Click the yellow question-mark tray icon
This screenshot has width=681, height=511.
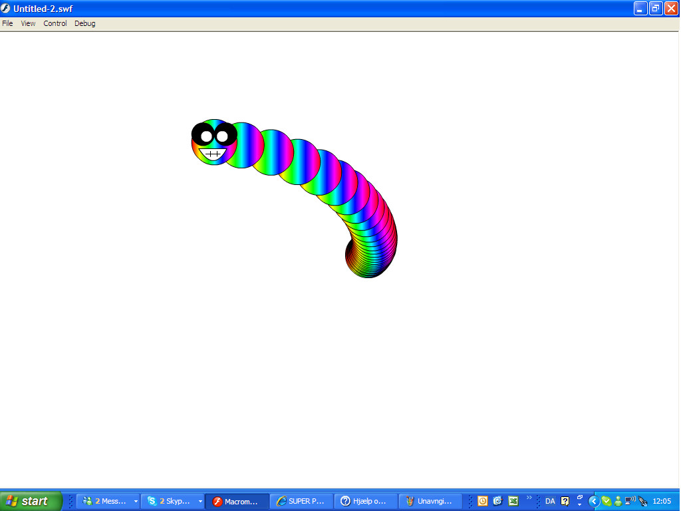click(x=565, y=500)
